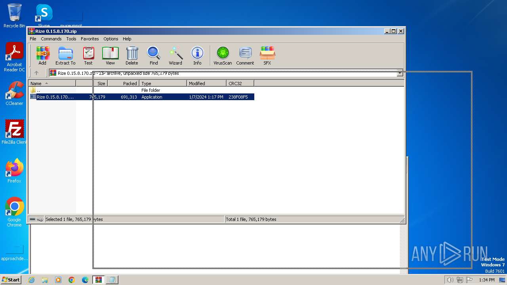The width and height of the screenshot is (507, 285).
Task: Run the Test archive tool
Action: [x=88, y=55]
